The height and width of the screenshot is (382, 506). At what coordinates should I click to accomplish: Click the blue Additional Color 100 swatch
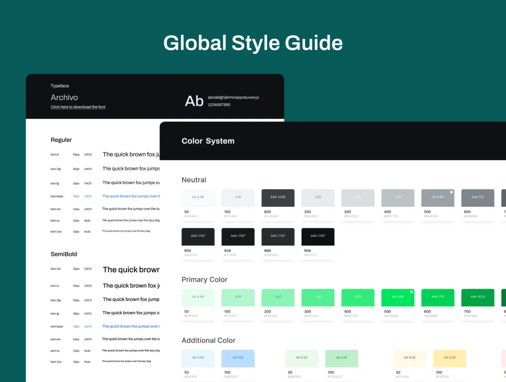tap(238, 358)
